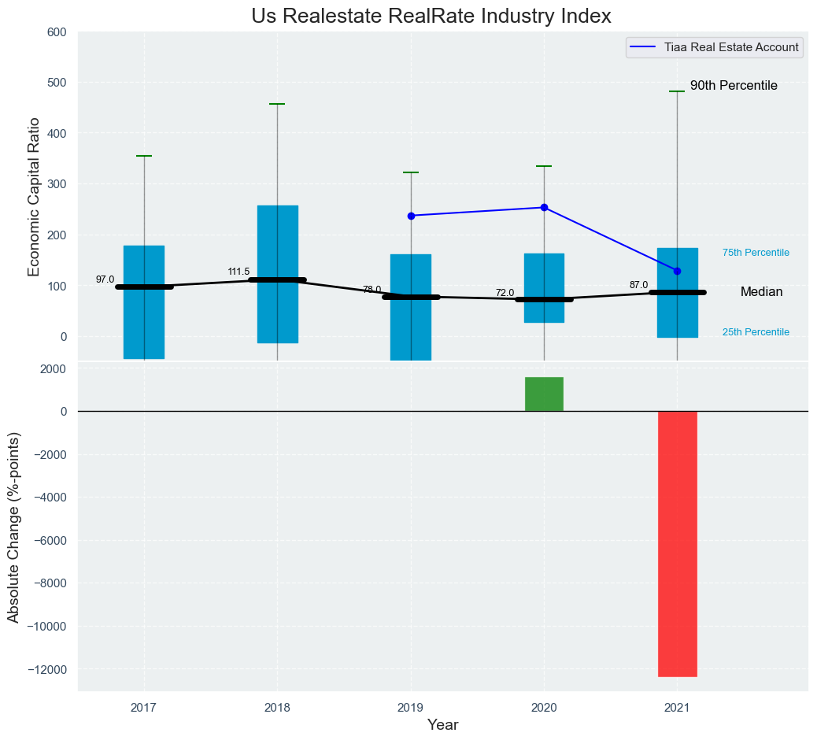
Task: Click the green 2020 absolute change bar
Action: [x=544, y=394]
